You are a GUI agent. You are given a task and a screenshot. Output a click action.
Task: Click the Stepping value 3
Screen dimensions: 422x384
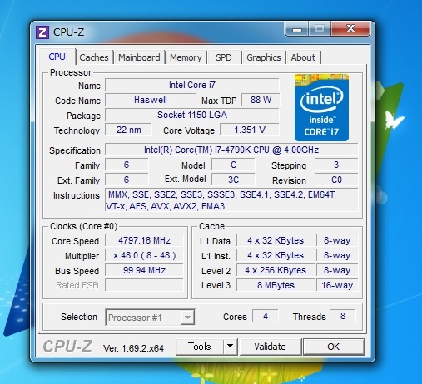(x=336, y=165)
